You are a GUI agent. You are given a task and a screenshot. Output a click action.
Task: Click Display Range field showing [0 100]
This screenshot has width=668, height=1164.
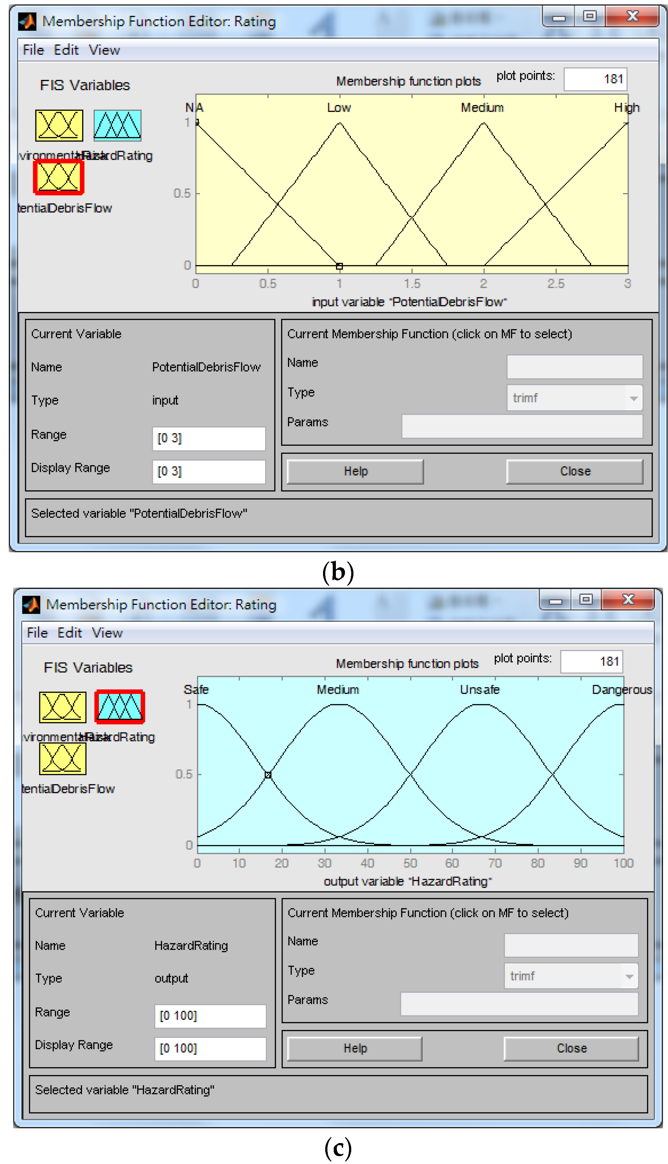point(210,1048)
